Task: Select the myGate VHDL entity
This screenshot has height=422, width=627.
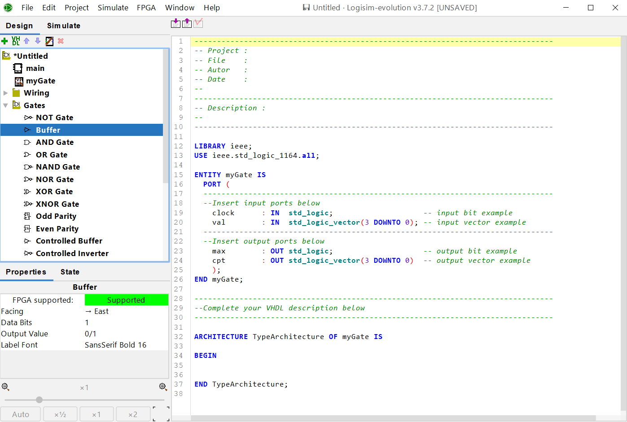Action: (x=40, y=81)
